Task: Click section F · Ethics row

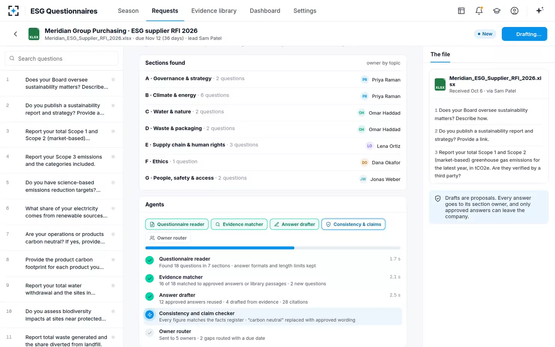Action: [273, 162]
